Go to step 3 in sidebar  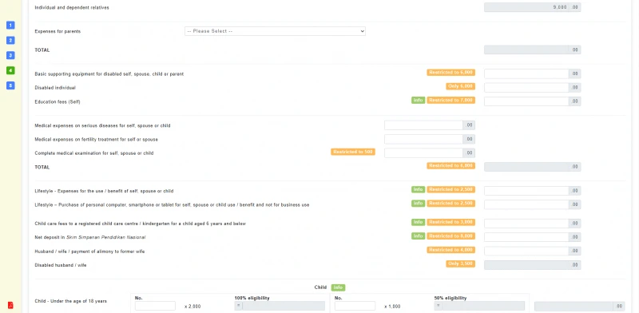pos(10,55)
